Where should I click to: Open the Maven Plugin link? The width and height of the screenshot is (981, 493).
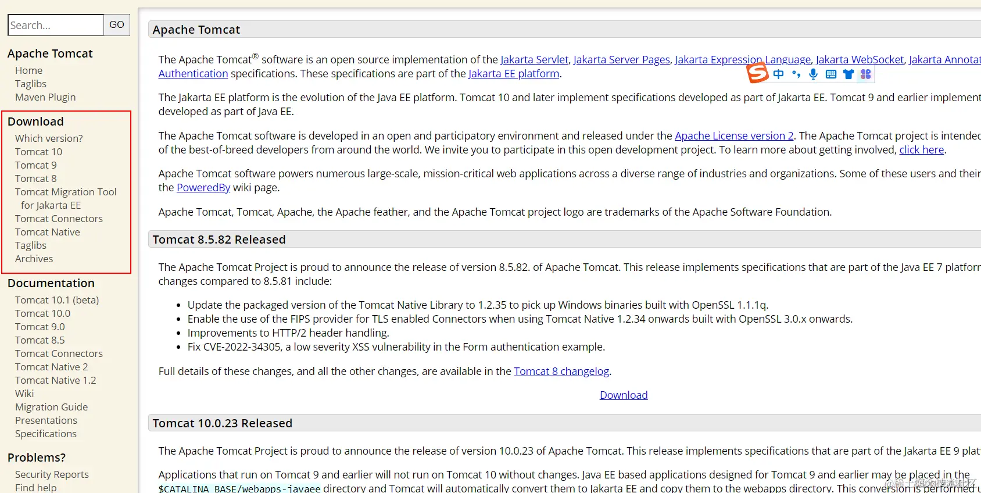coord(45,97)
